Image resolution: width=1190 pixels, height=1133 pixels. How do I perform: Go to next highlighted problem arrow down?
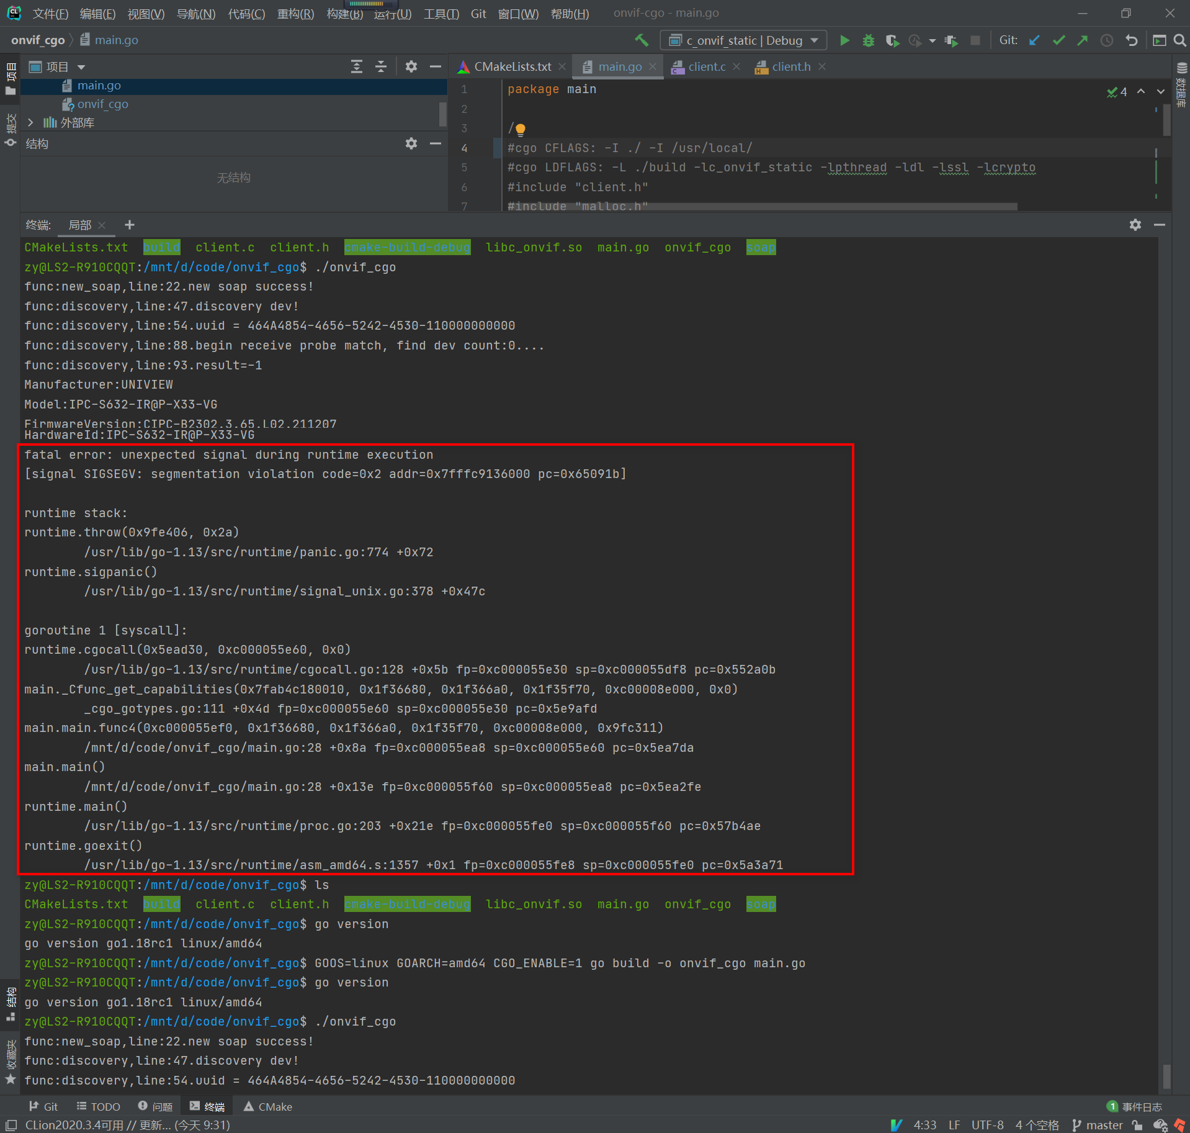pyautogui.click(x=1160, y=91)
